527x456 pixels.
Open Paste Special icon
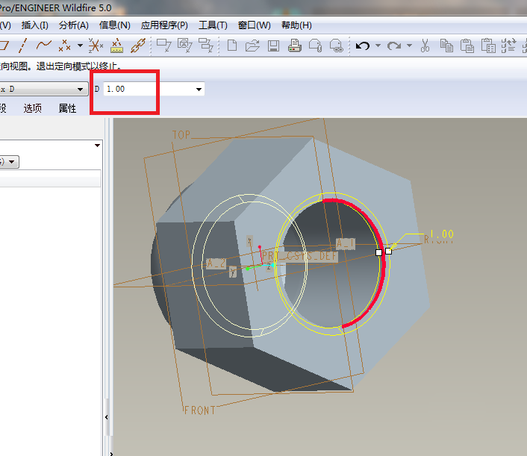[488, 46]
